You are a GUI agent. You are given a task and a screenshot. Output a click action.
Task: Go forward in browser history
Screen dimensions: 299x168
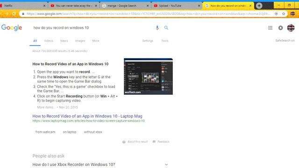coord(7,14)
